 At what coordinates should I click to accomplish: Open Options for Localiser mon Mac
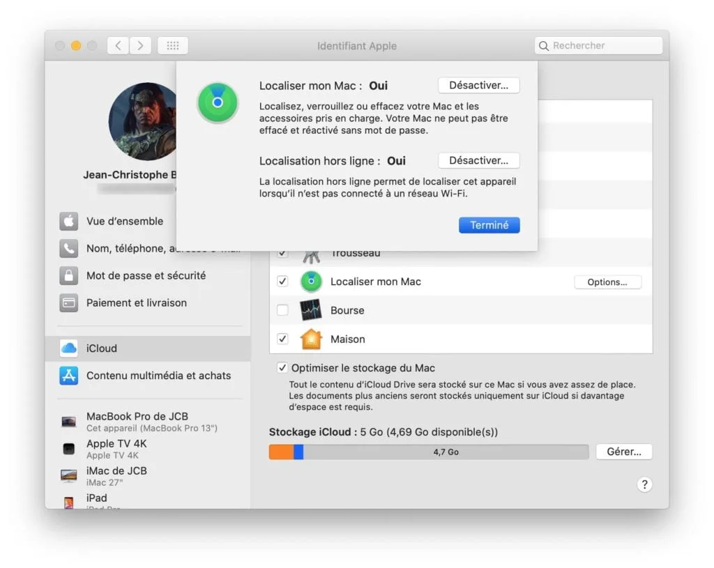(x=607, y=282)
